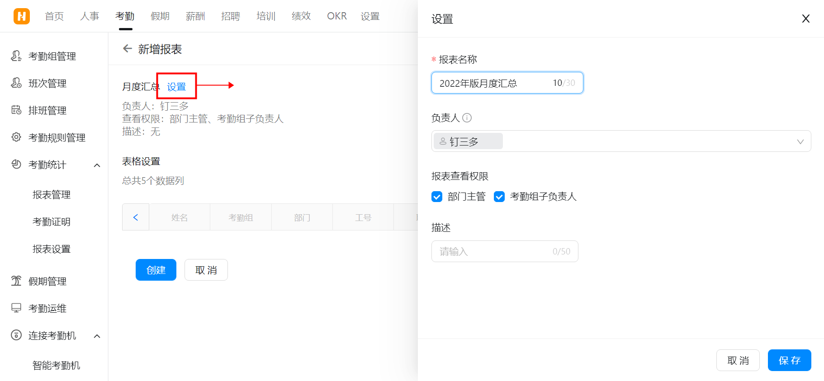Click the back arrow beside 新增报表
The image size is (824, 381).
(x=128, y=49)
